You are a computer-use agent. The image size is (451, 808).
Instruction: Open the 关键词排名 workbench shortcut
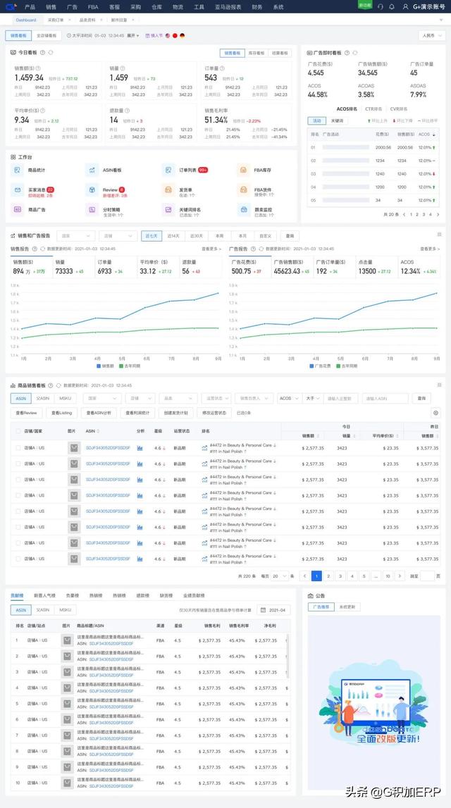click(x=168, y=210)
